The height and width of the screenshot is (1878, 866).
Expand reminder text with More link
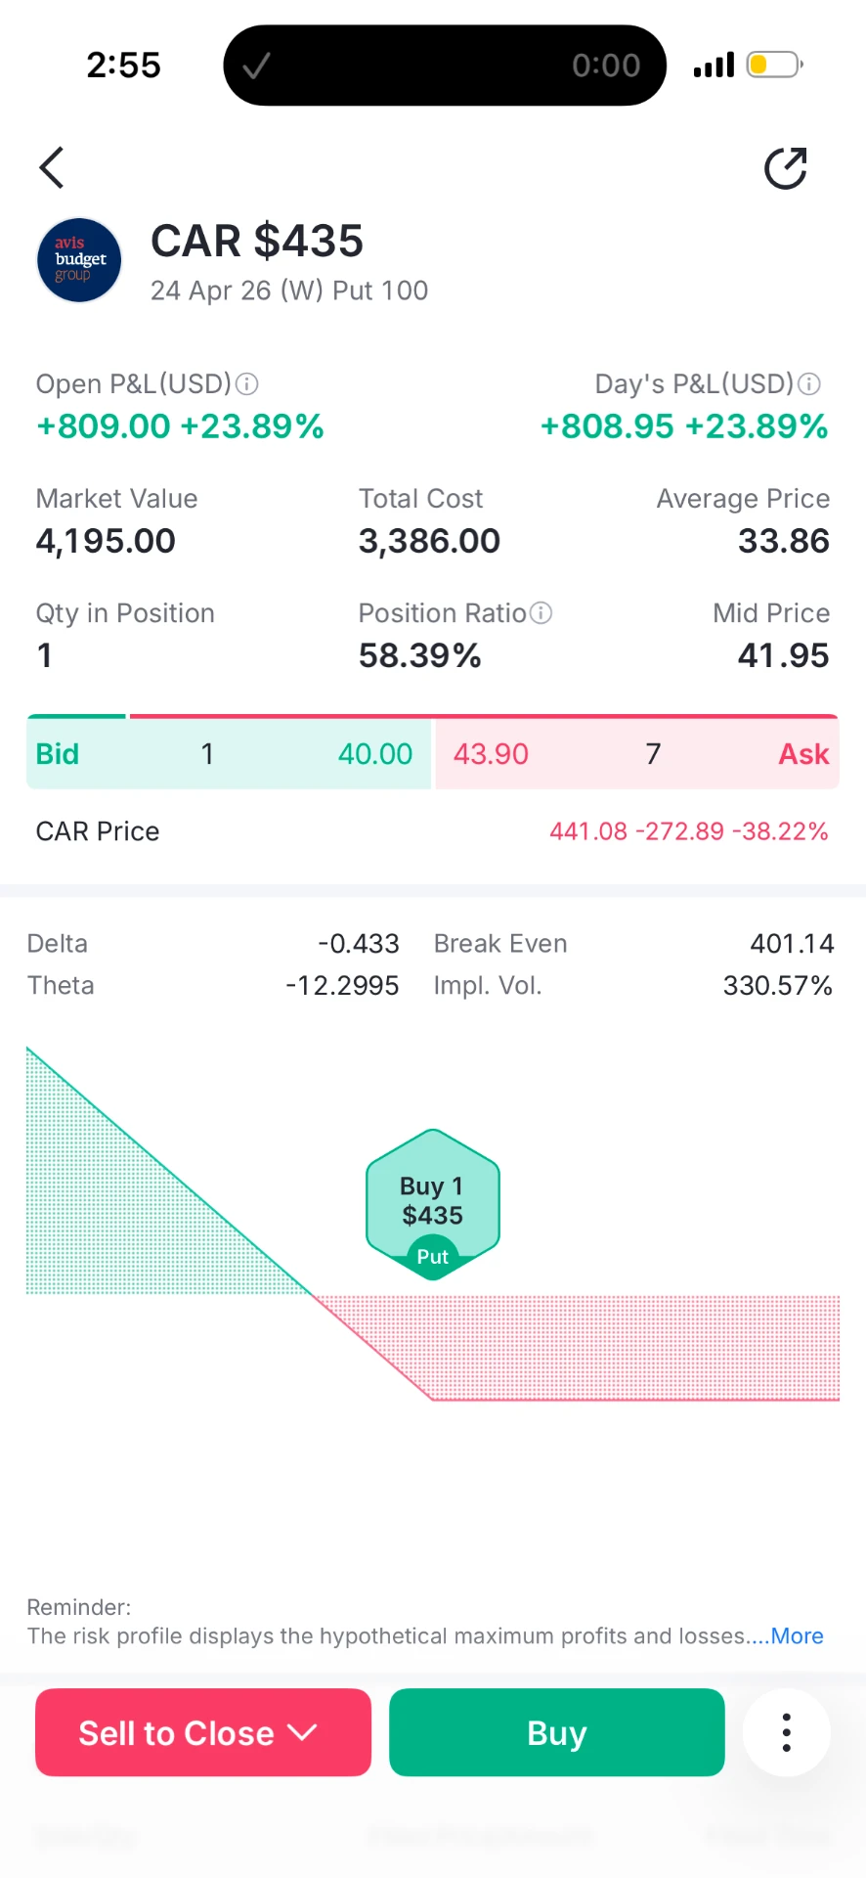797,1635
